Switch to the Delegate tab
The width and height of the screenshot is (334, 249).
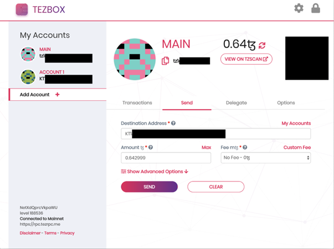click(x=237, y=103)
